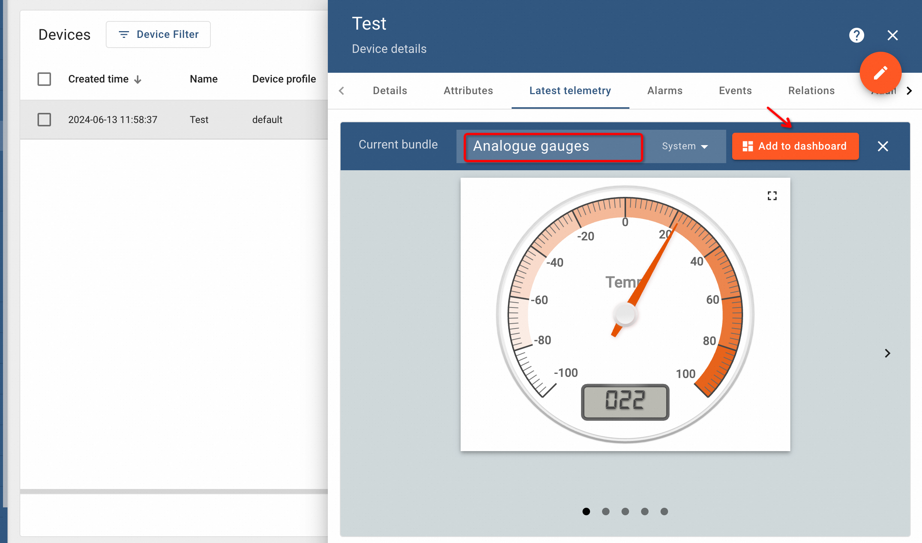Click the sort arrow beside Created time
Viewport: 922px width, 543px height.
(138, 79)
